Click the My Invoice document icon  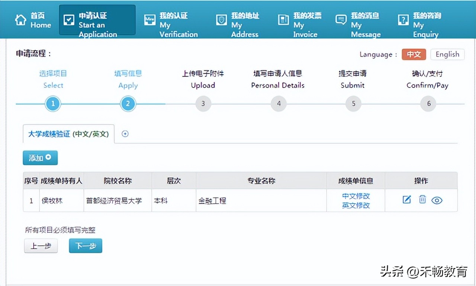pos(283,19)
